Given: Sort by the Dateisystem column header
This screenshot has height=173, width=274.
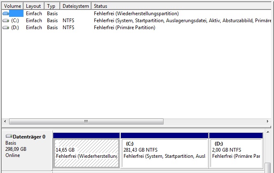Looking at the screenshot, I should tap(76, 6).
